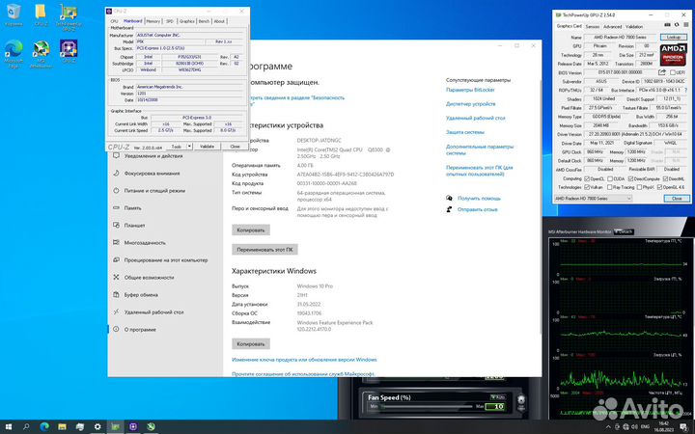This screenshot has height=434, width=695.
Task: Open the 'Диспетчер устройств' link
Action: coord(471,104)
